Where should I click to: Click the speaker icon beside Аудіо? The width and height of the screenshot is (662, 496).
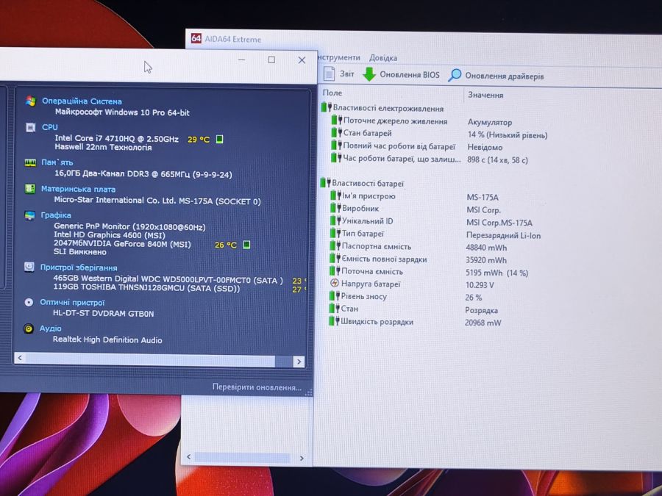click(x=28, y=328)
